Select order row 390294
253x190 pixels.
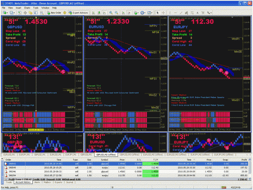pos(126,175)
